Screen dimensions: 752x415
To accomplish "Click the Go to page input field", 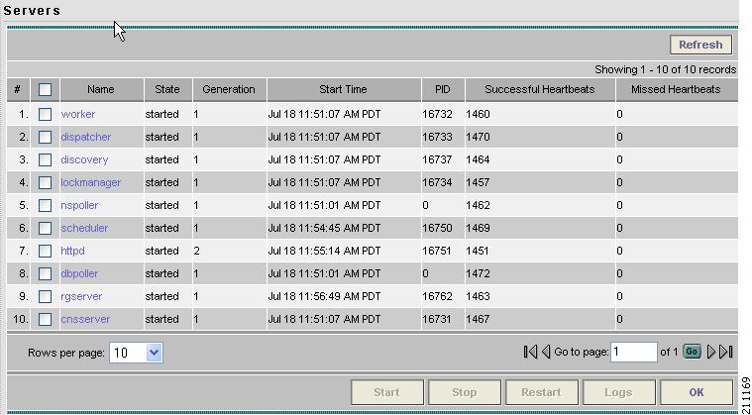I will click(x=633, y=352).
